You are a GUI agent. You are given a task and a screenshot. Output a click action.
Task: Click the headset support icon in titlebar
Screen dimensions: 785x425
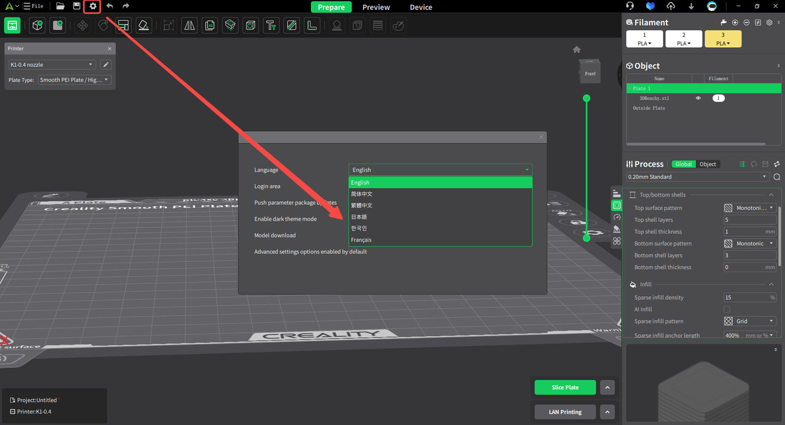click(630, 7)
